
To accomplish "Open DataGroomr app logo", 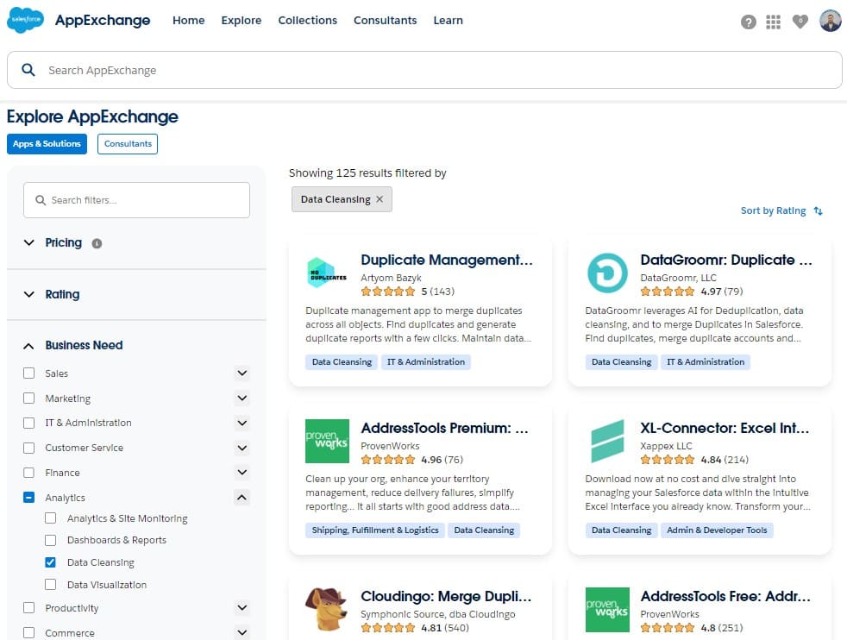I will [x=607, y=273].
